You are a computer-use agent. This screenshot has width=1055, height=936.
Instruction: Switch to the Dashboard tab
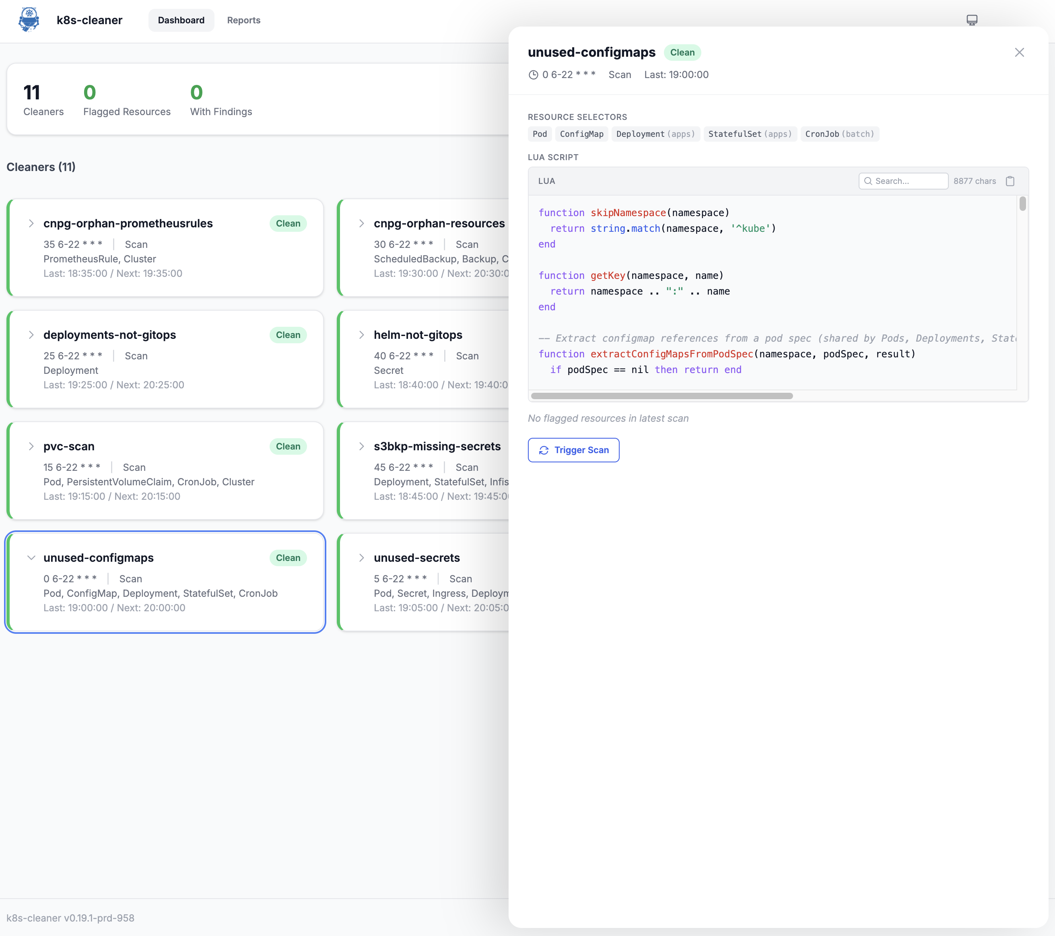[x=181, y=20]
